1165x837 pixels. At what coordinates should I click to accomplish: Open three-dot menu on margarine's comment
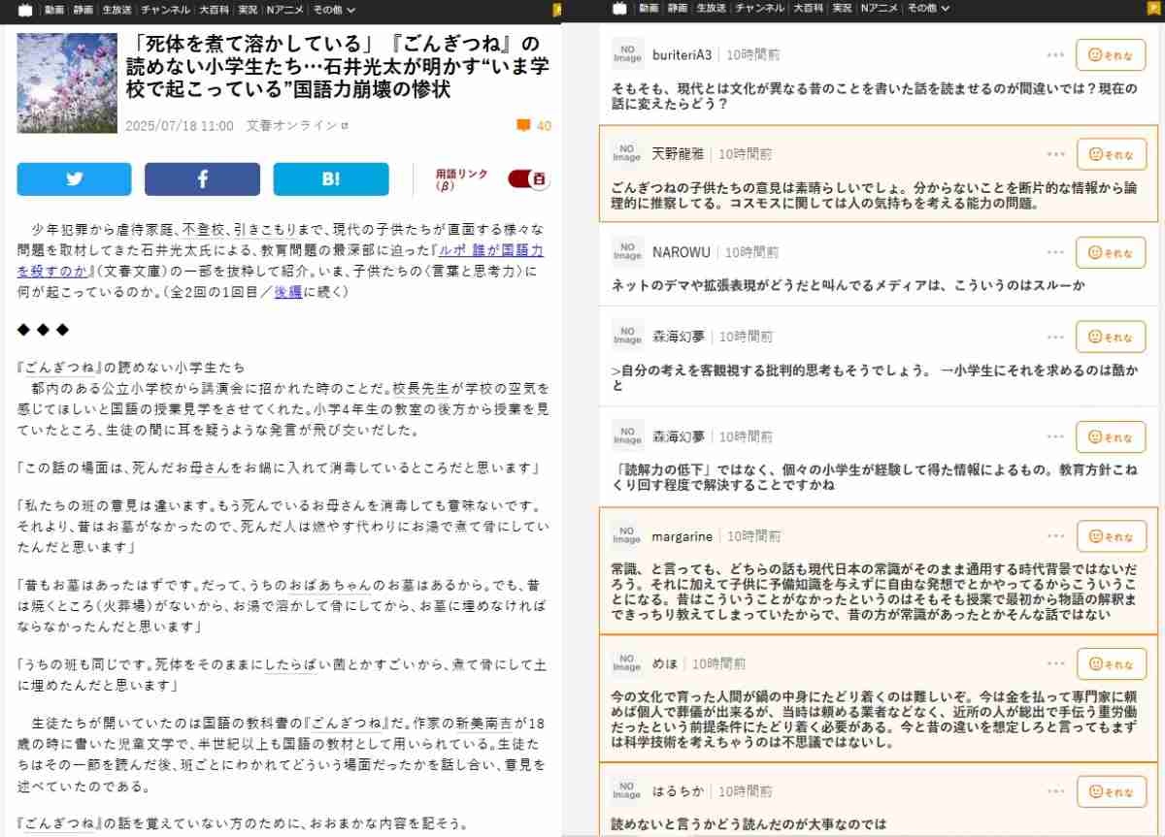click(x=1056, y=536)
